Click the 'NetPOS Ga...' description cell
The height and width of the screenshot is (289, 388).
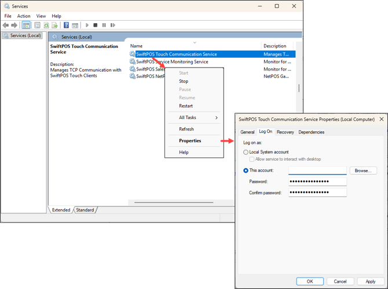(x=276, y=76)
